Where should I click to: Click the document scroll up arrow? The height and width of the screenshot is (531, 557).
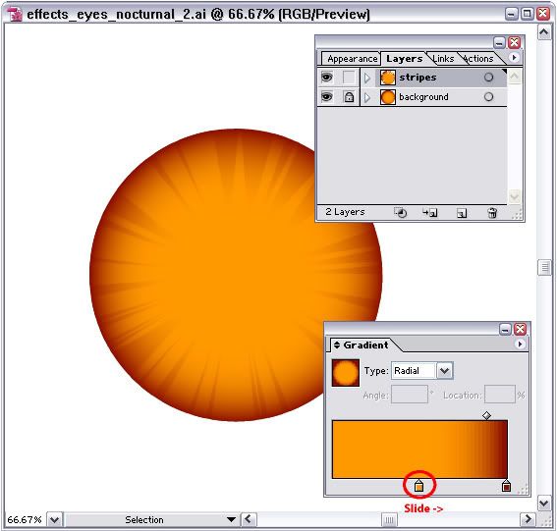coord(544,33)
